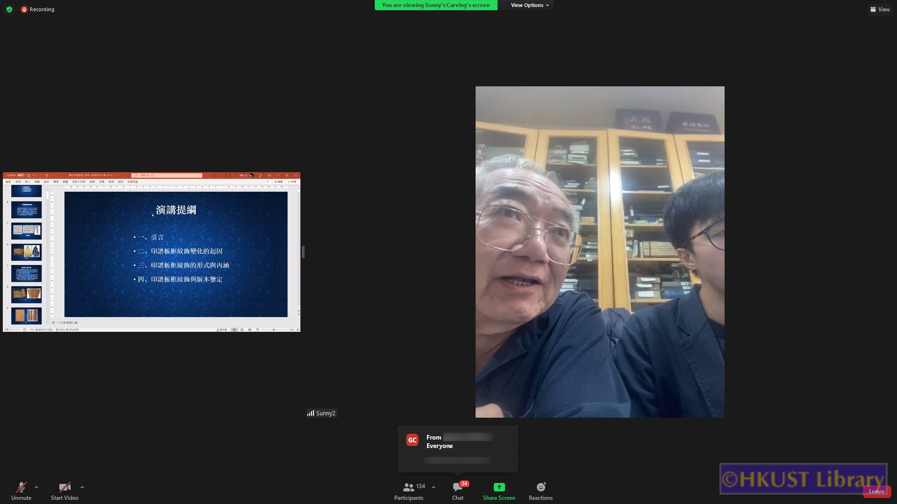Click the green Share Screen icon
The height and width of the screenshot is (504, 897).
[x=499, y=487]
